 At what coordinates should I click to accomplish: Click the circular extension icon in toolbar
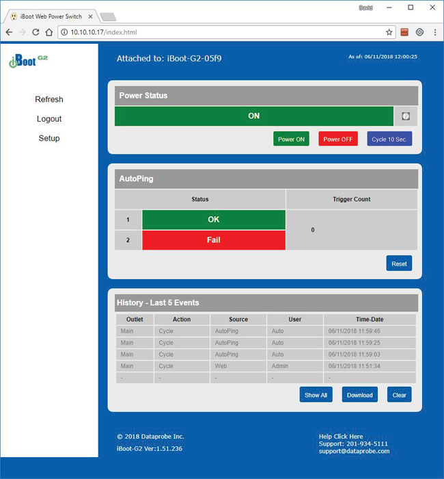419,32
